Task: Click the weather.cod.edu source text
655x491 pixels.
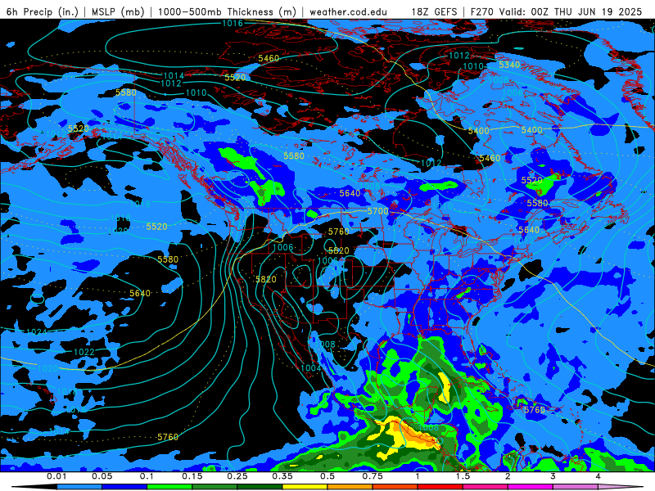Action: (348, 11)
